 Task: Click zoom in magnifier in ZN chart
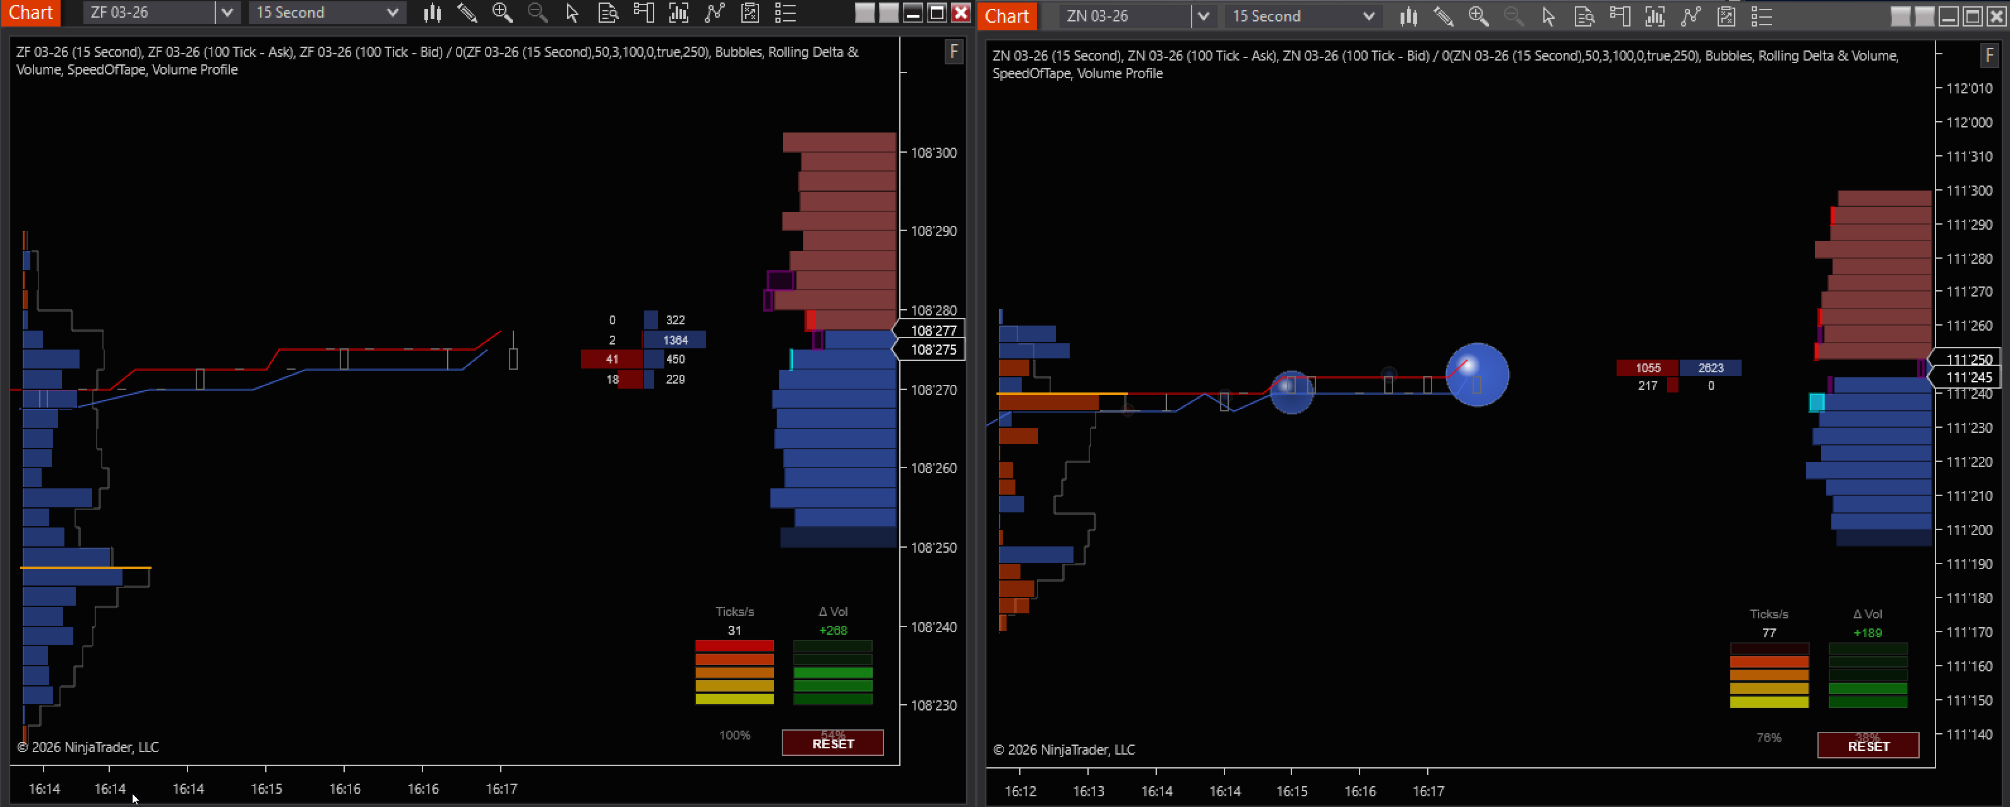(x=1478, y=16)
